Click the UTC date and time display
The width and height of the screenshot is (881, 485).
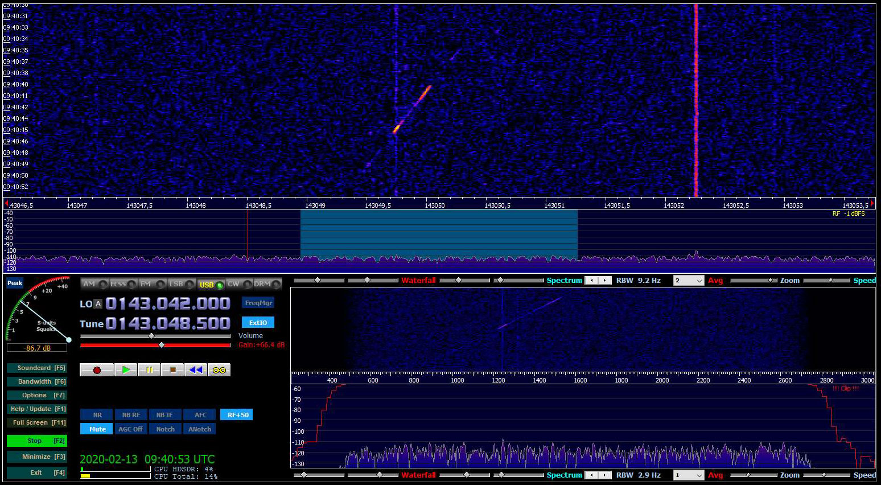[x=147, y=459]
